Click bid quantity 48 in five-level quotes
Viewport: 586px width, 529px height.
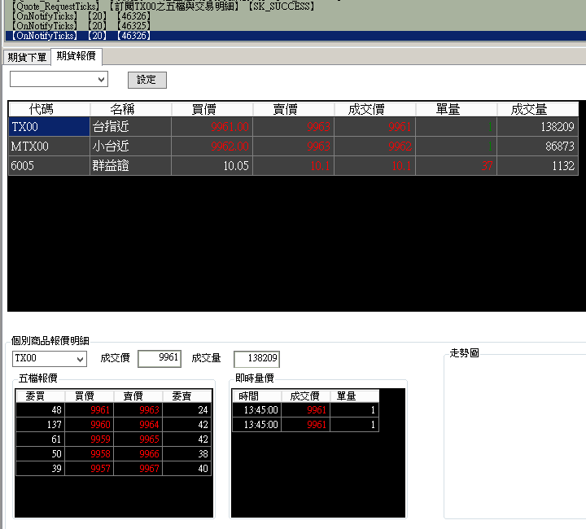coord(41,410)
